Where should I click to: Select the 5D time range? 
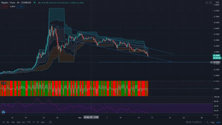click(8, 122)
